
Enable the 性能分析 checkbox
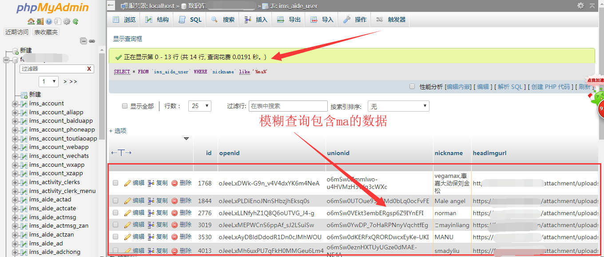[412, 87]
